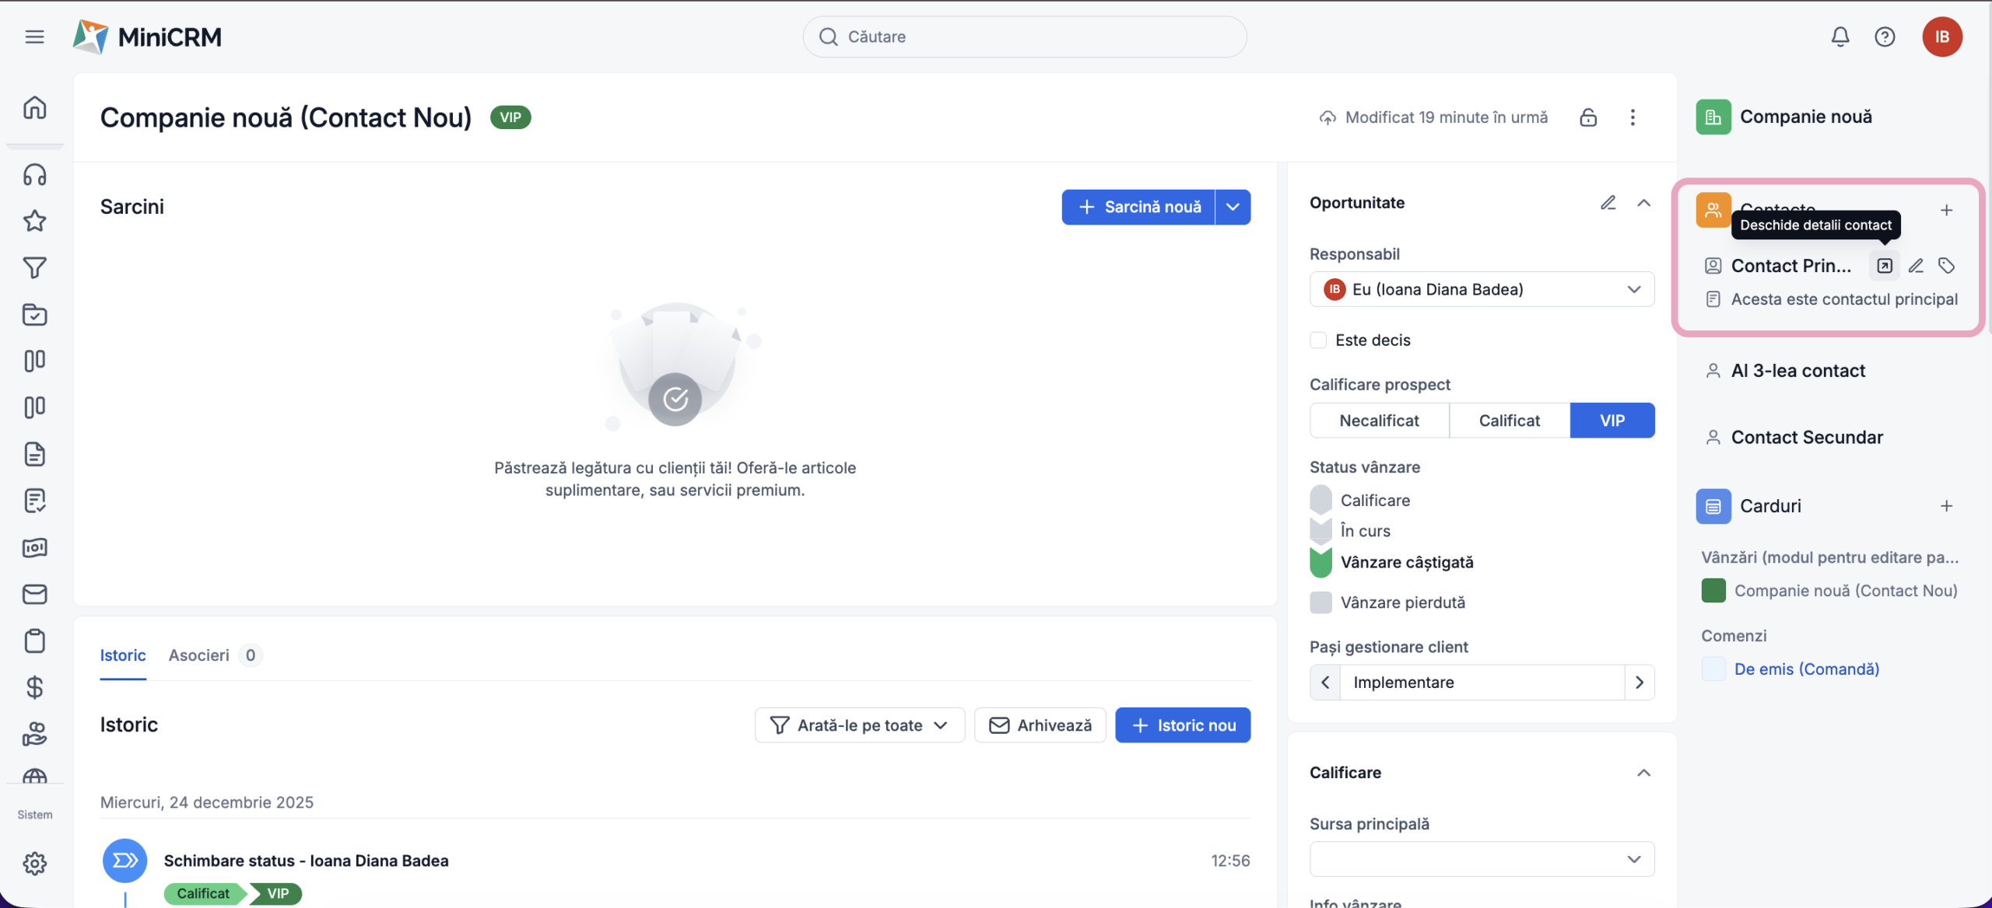Viewport: 1992px width, 908px height.
Task: Open the help question mark icon
Action: pos(1884,37)
